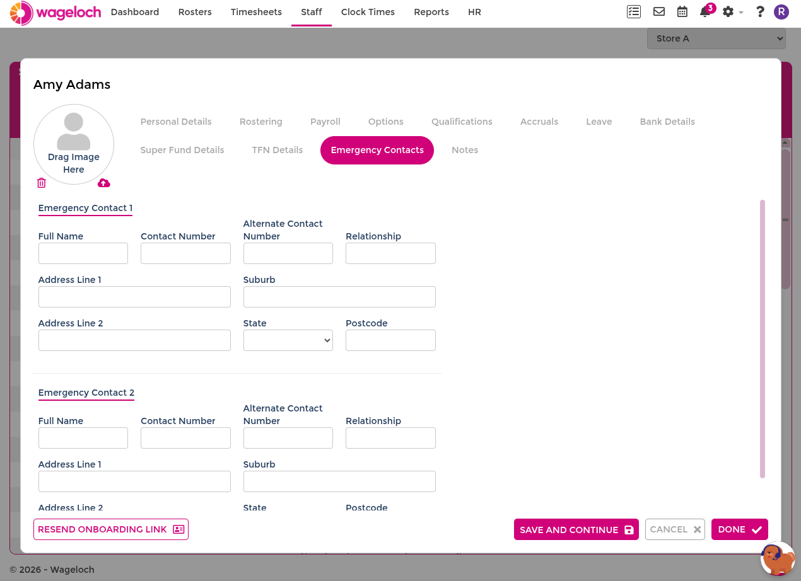Click the Cancel button
Screen dimensions: 801x581
point(675,529)
